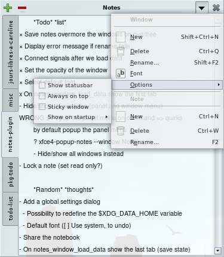Image resolution: width=224 pixels, height=257 pixels.
Task: Click line 'Hide/show all windows instead'
Action: [x=78, y=154]
